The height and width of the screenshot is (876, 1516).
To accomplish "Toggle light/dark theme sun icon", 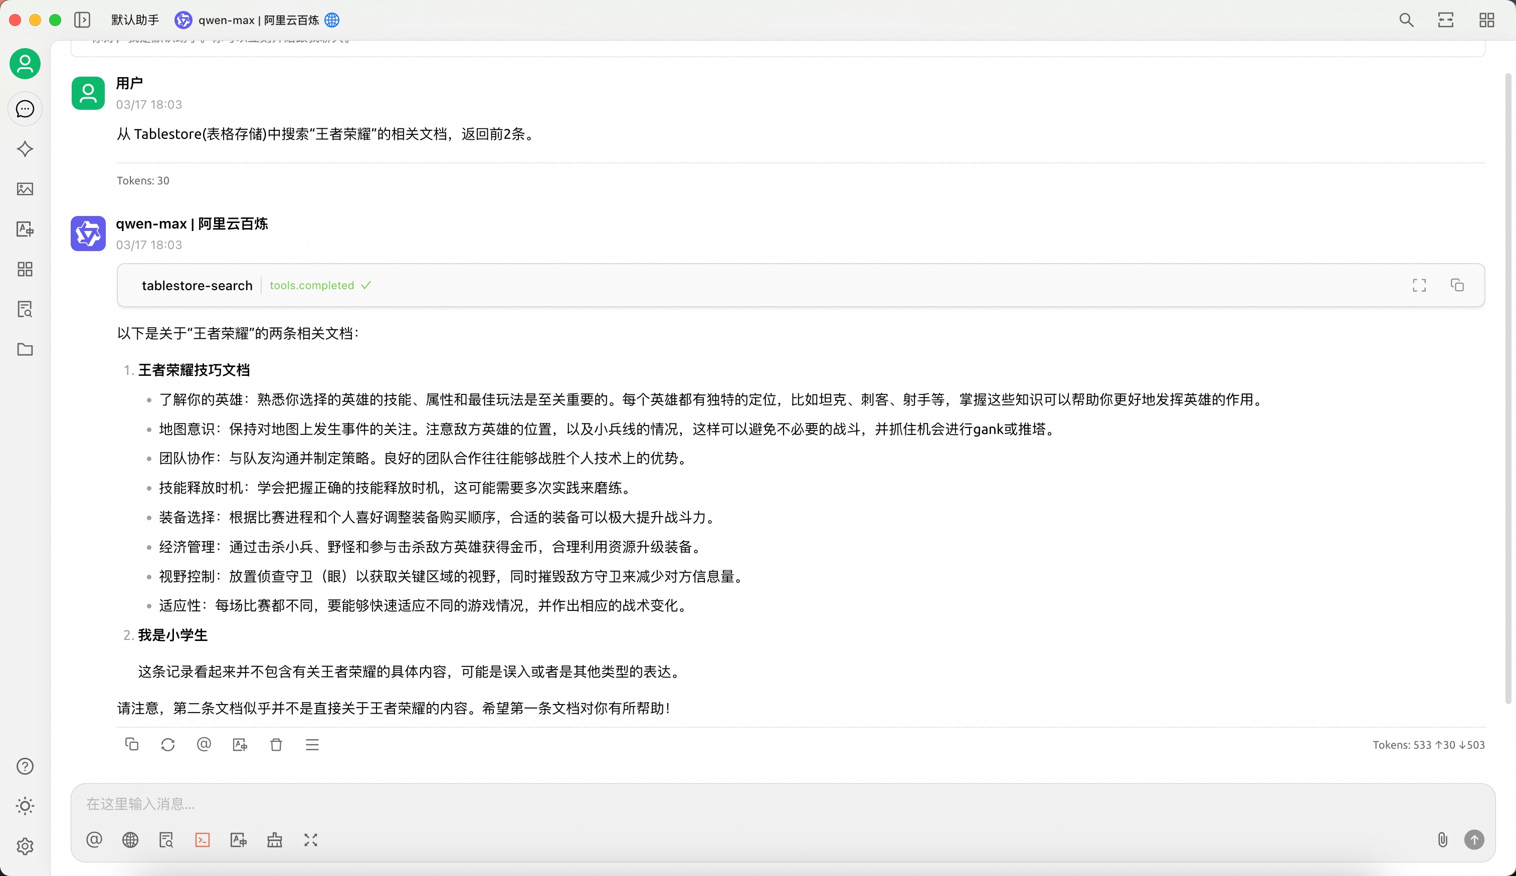I will point(25,806).
